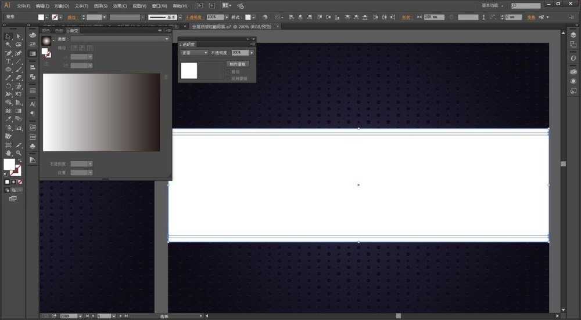
Task: Switch to the 色板 (Swatches) tab
Action: click(x=59, y=31)
